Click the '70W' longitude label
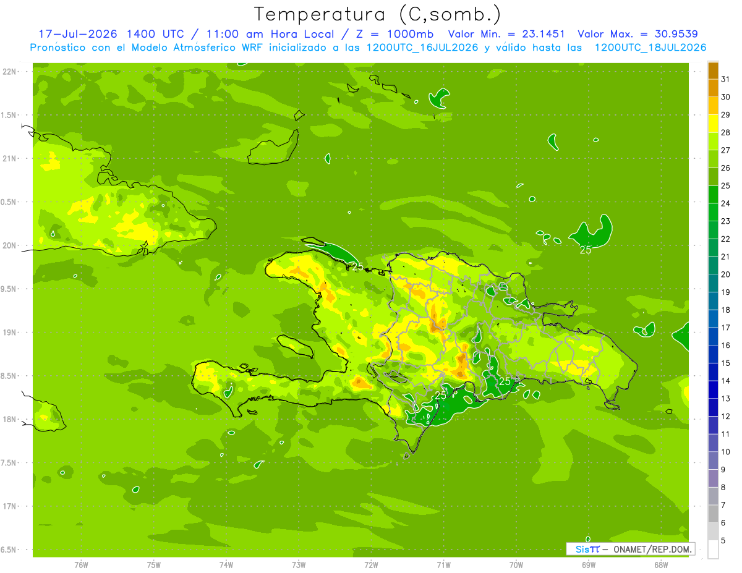The height and width of the screenshot is (573, 742). tap(516, 564)
